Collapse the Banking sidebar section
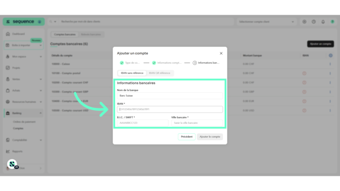Image resolution: width=340 pixels, height=191 pixels. click(41, 113)
